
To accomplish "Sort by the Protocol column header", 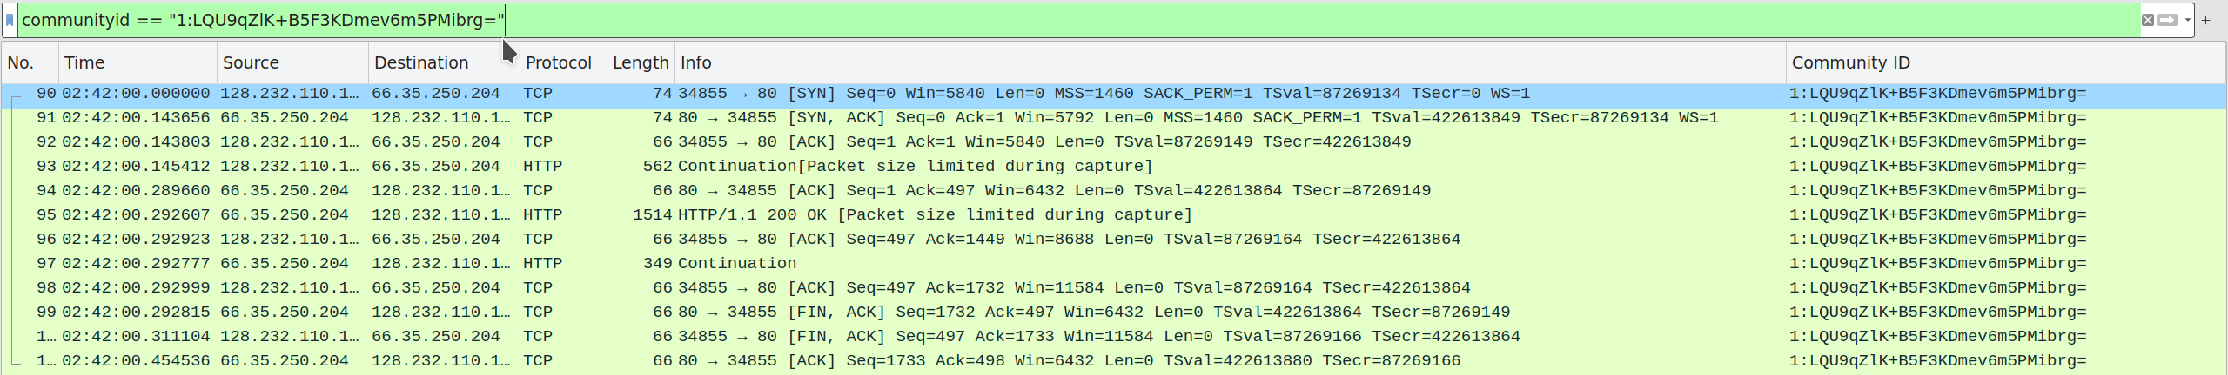I will 563,62.
